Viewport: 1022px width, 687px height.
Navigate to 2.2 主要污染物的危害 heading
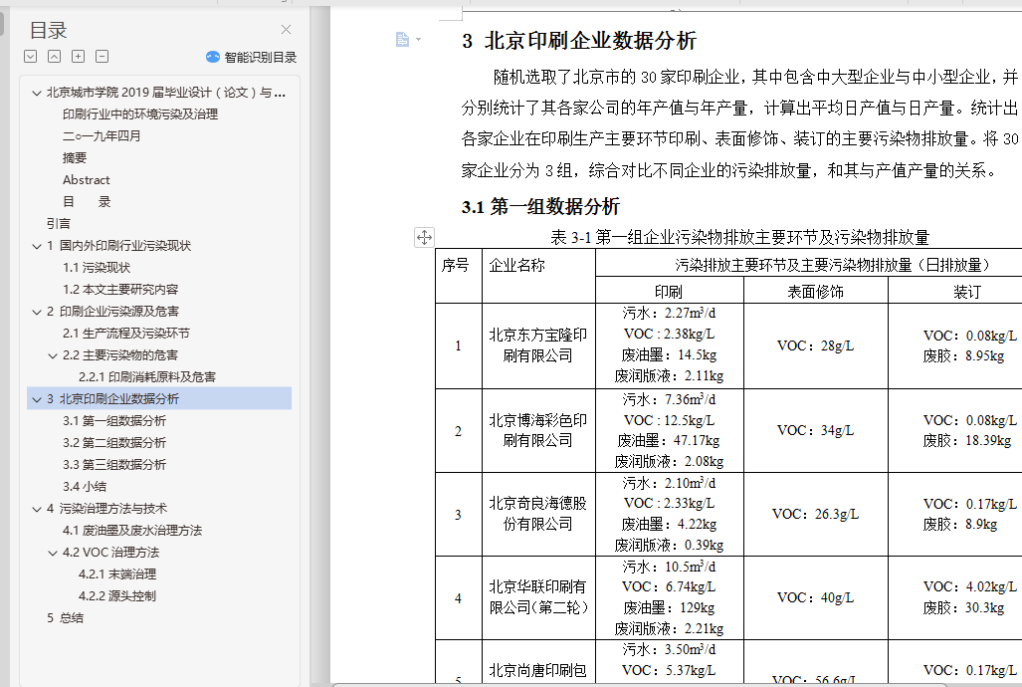120,355
